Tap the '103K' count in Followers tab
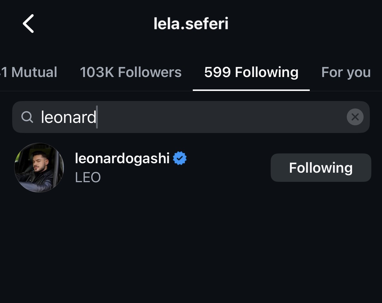382x303 pixels. 97,72
